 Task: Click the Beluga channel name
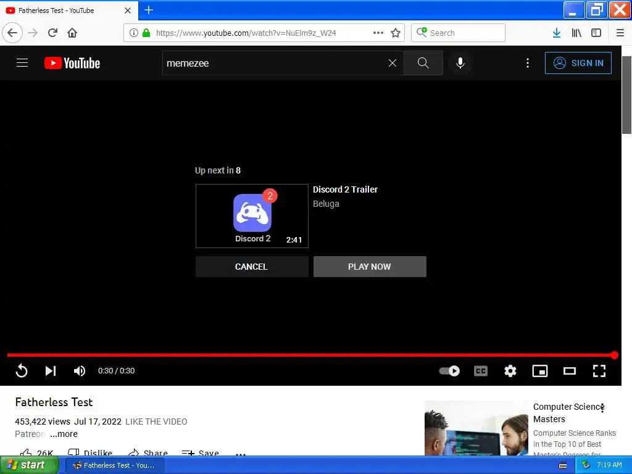click(326, 204)
